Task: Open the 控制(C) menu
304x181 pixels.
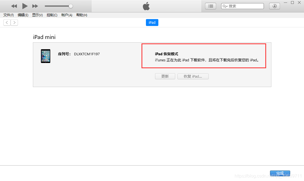Action: pos(52,15)
